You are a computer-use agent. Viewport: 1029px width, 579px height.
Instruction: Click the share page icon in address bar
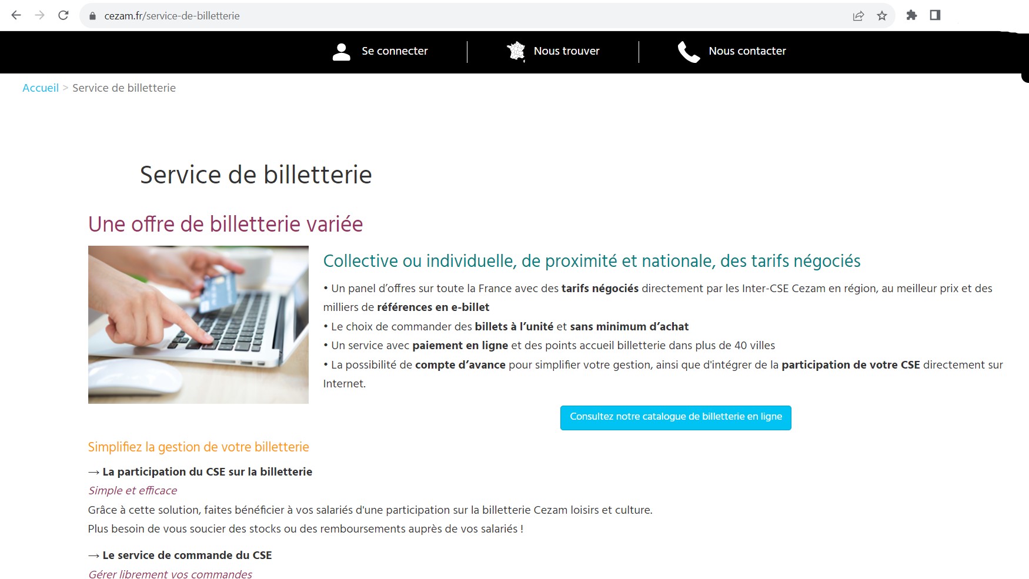[858, 16]
